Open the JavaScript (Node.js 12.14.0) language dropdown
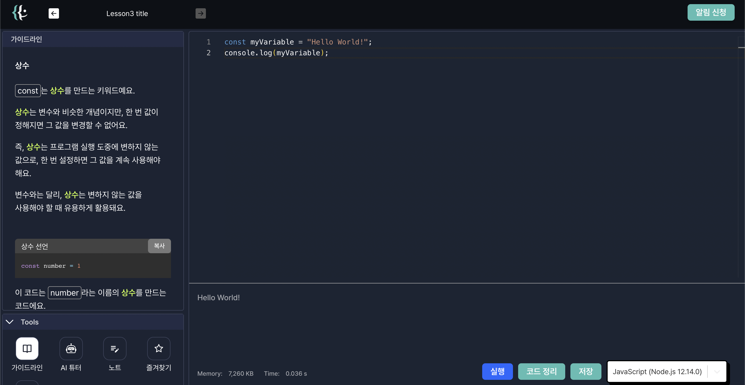 pyautogui.click(x=657, y=371)
